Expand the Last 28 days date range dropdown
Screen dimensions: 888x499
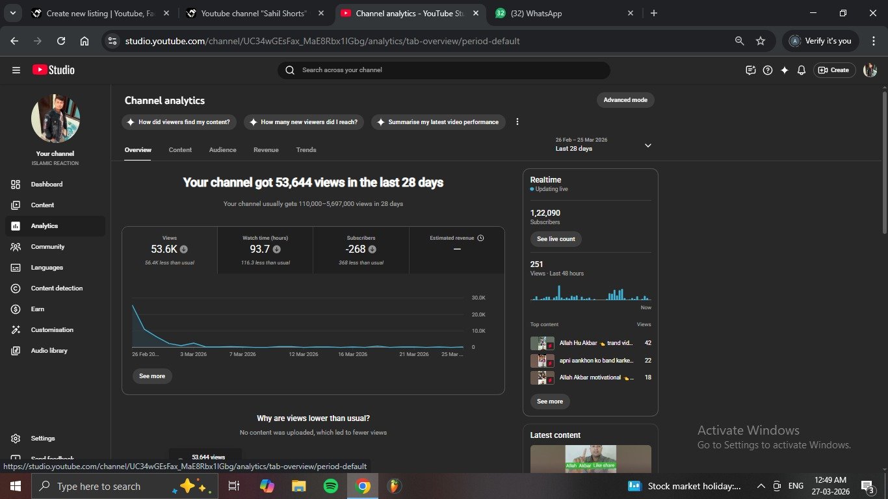pos(647,146)
